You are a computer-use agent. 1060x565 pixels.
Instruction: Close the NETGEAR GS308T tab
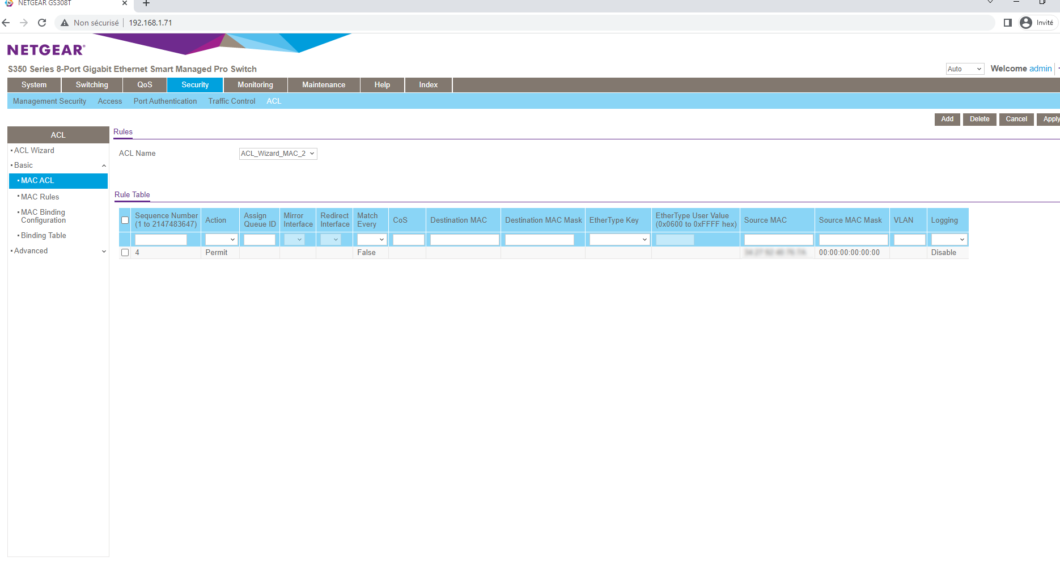pos(125,3)
